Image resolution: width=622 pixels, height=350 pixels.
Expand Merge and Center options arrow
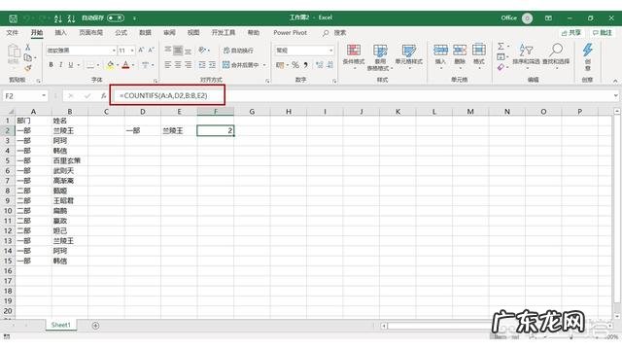pos(264,65)
